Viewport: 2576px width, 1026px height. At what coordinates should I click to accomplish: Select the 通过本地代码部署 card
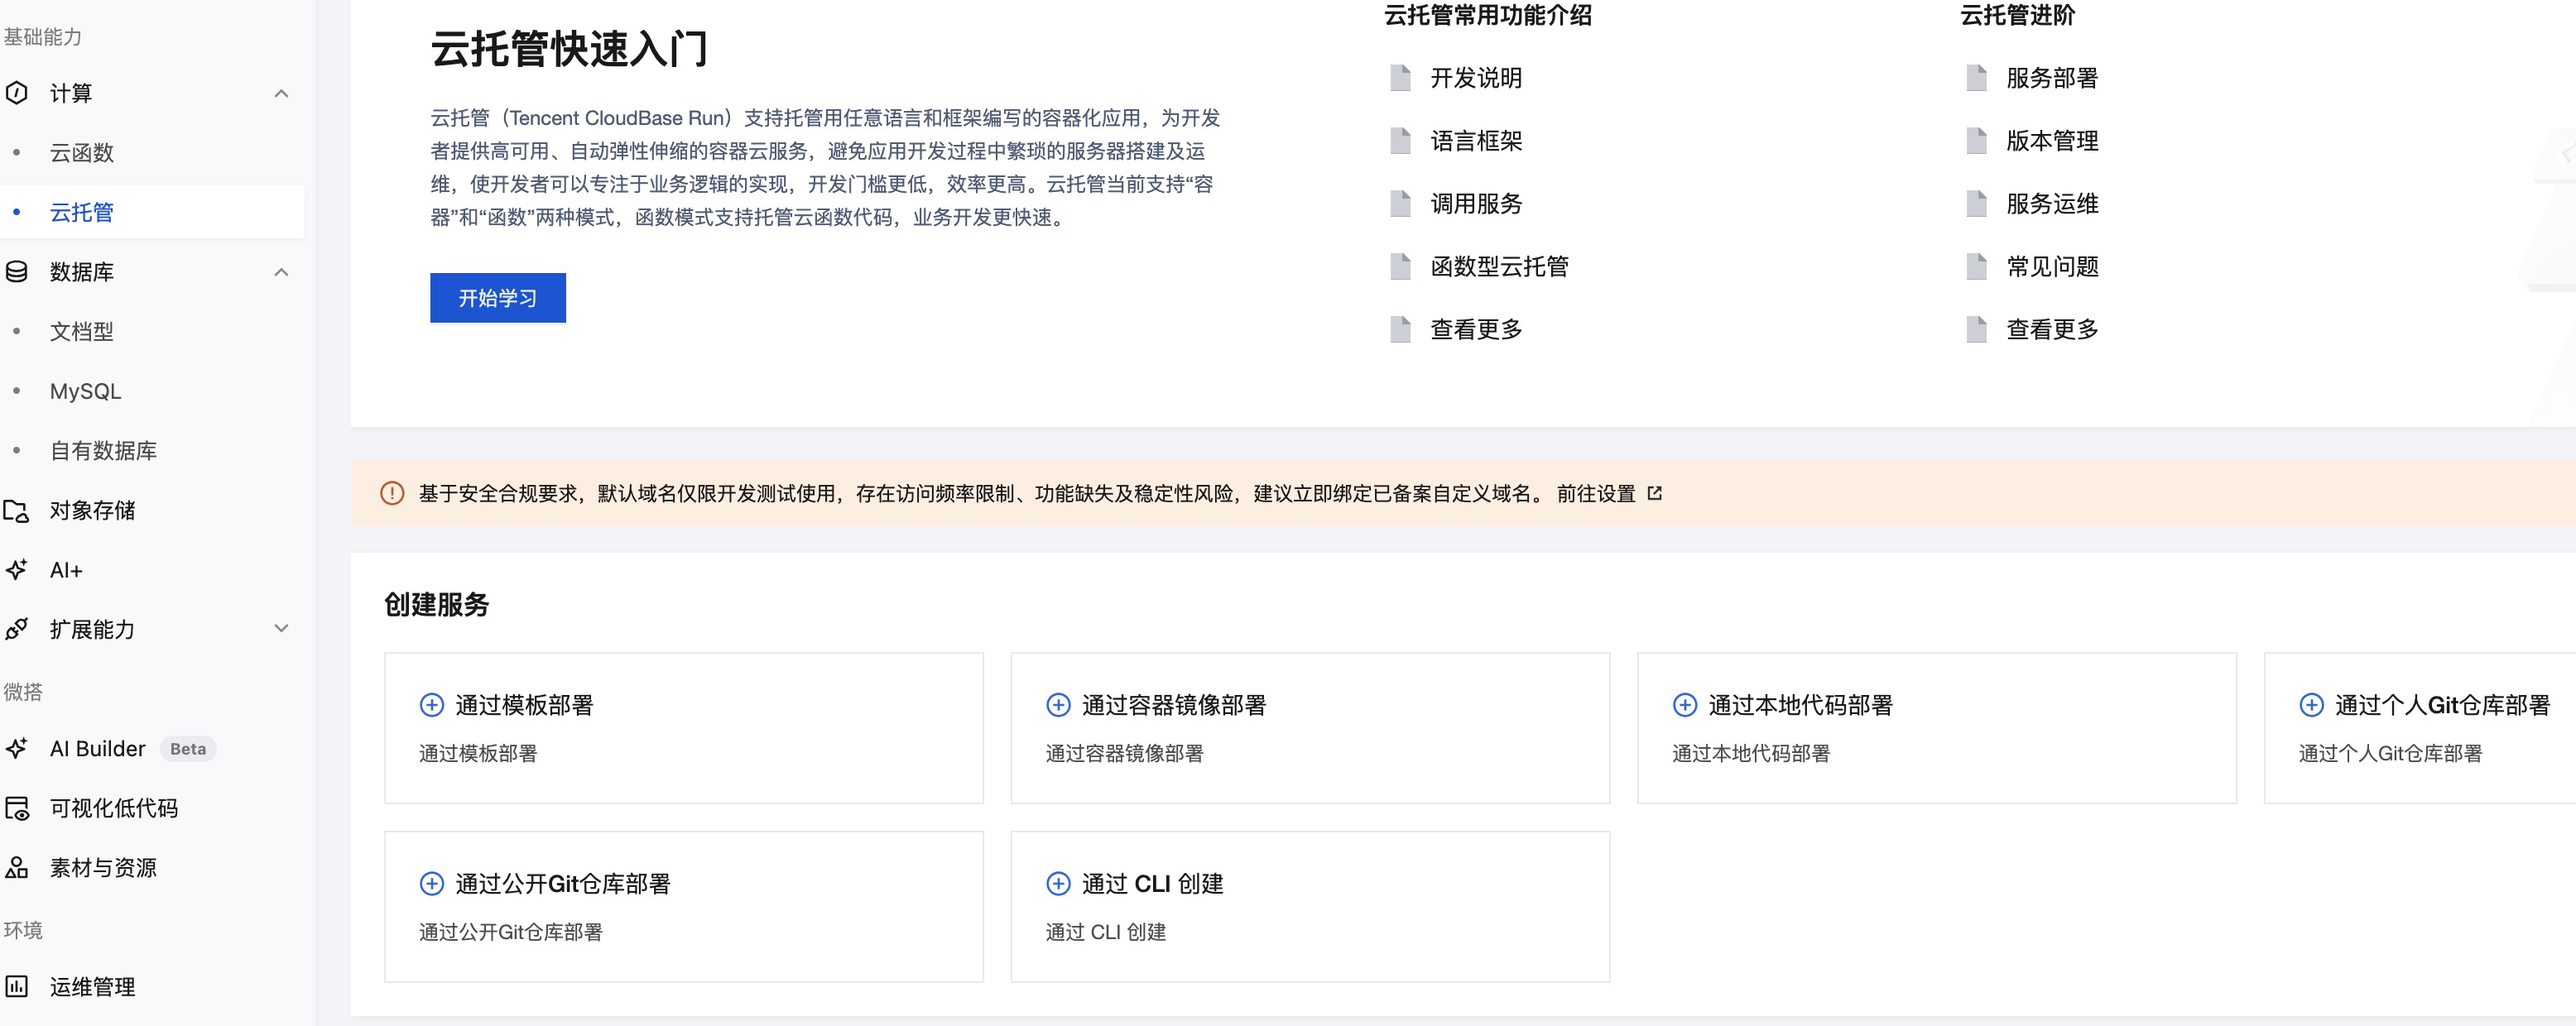coord(1937,728)
